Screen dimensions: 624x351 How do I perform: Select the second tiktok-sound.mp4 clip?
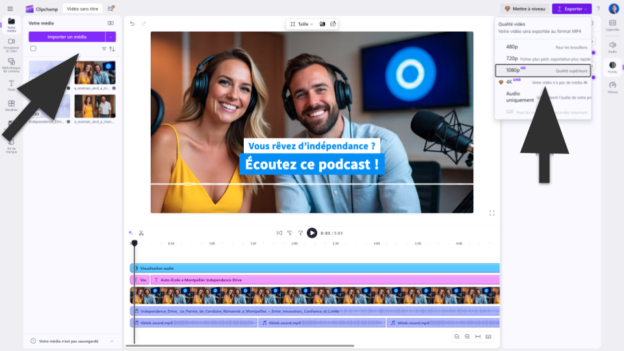[x=322, y=323]
